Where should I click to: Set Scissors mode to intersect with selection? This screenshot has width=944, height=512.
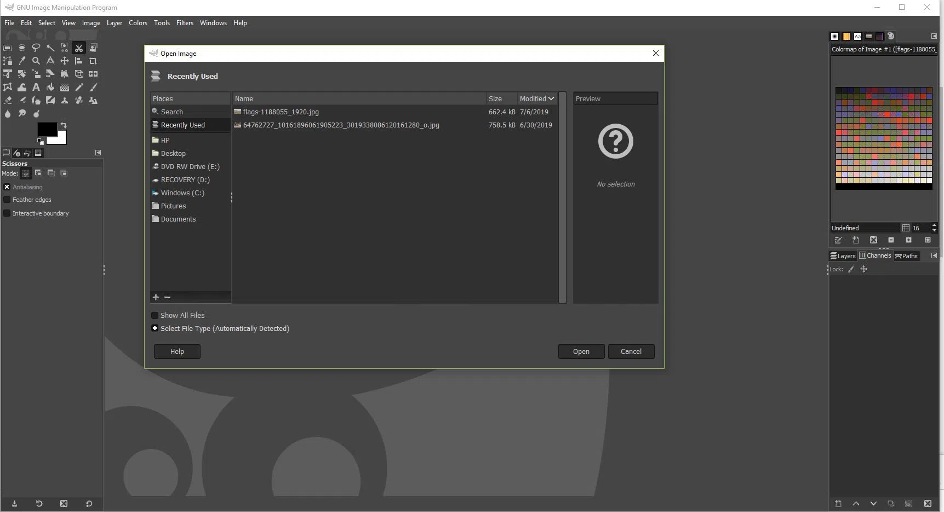tap(64, 173)
